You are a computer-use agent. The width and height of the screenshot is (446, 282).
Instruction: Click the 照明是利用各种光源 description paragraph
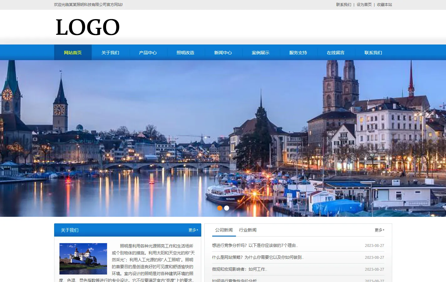tap(127, 263)
